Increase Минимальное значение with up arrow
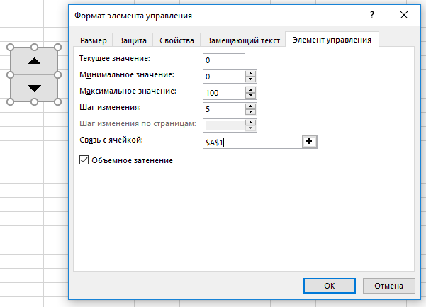 click(x=250, y=74)
